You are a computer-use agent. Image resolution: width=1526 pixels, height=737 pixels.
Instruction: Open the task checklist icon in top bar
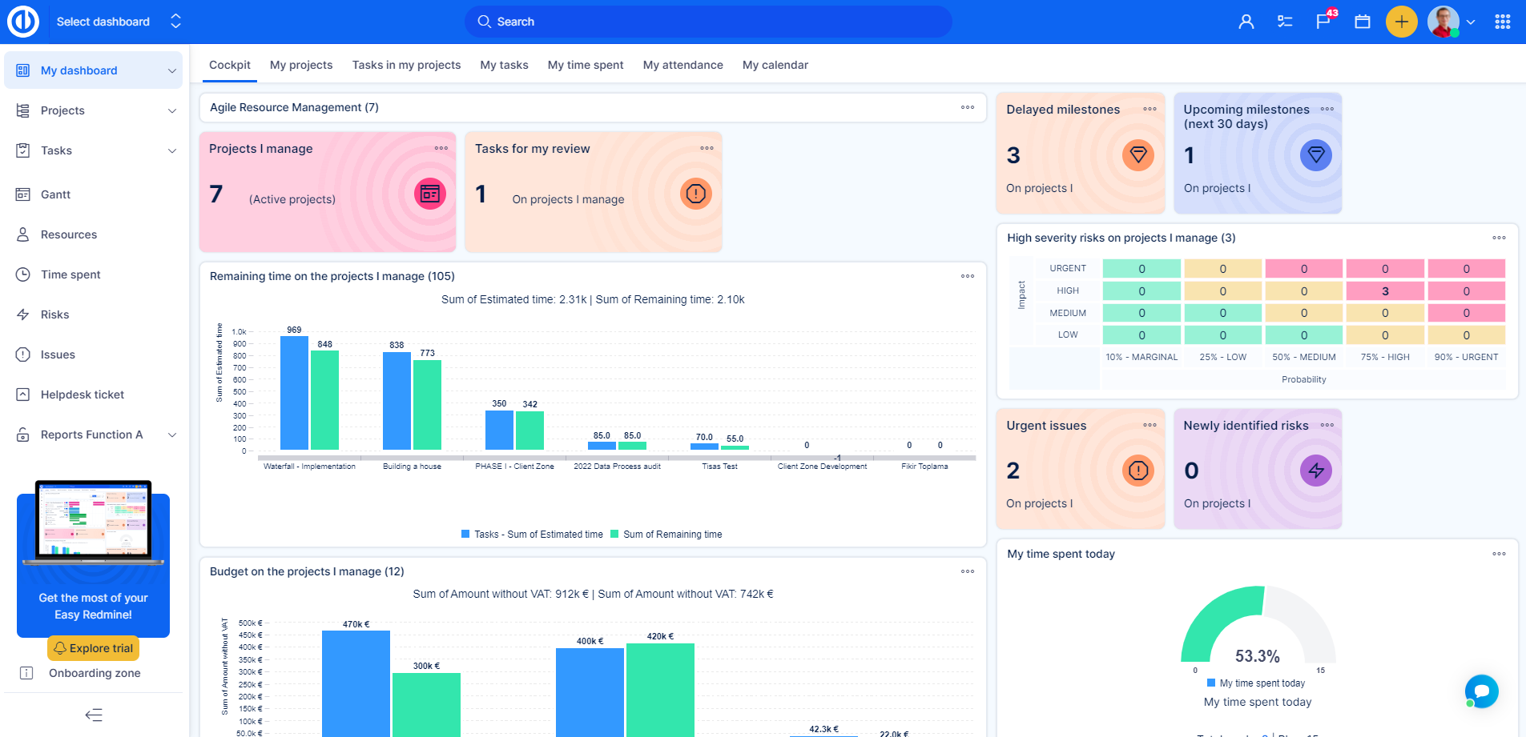coord(1285,22)
